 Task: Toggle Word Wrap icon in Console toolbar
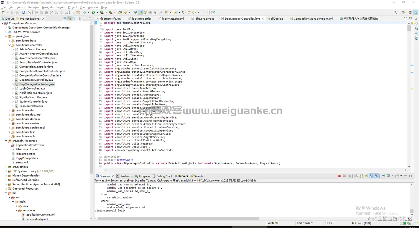click(366, 176)
